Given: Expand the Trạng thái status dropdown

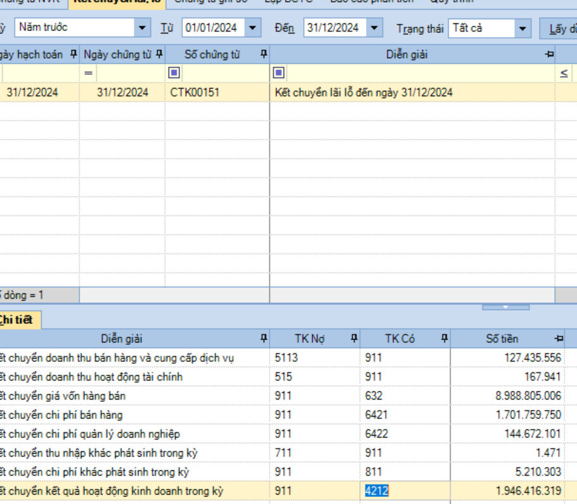Looking at the screenshot, I should tap(522, 28).
